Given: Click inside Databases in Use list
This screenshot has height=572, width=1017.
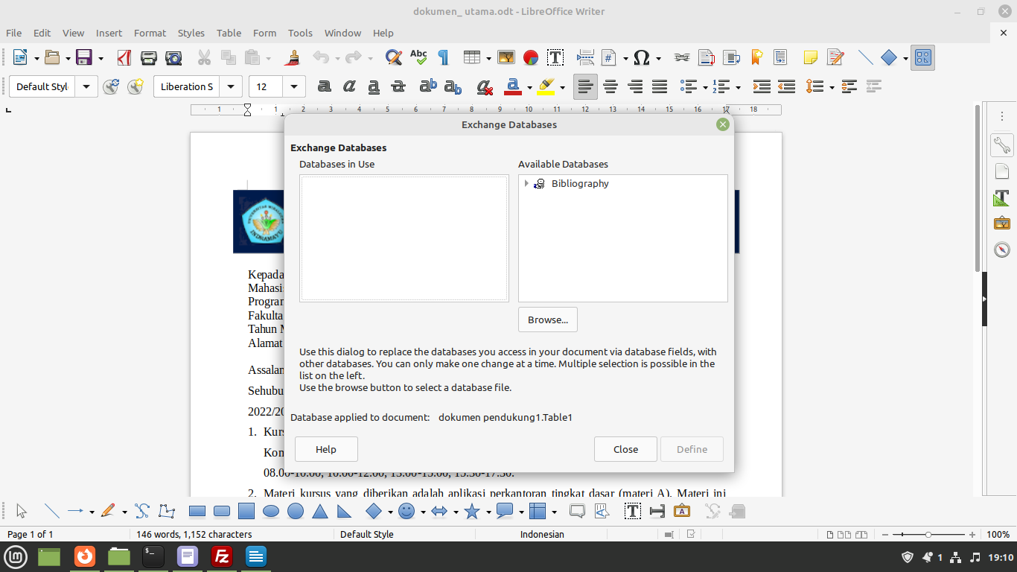Looking at the screenshot, I should pyautogui.click(x=404, y=238).
